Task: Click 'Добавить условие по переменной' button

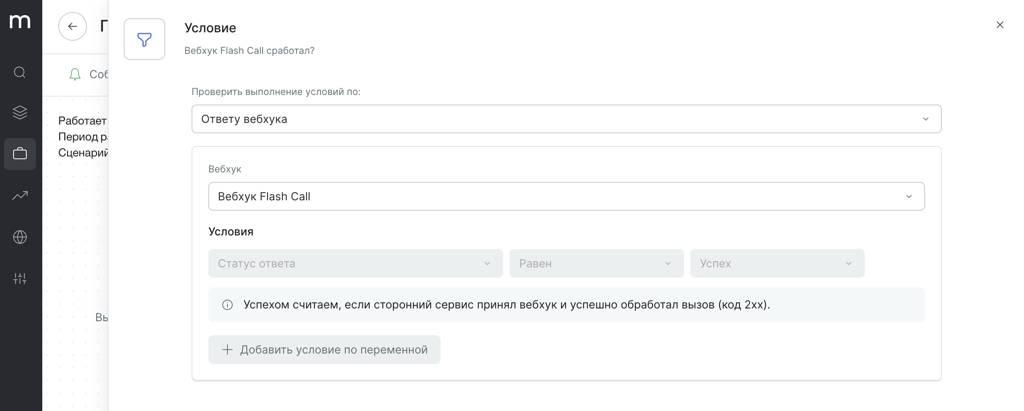Action: (x=324, y=350)
